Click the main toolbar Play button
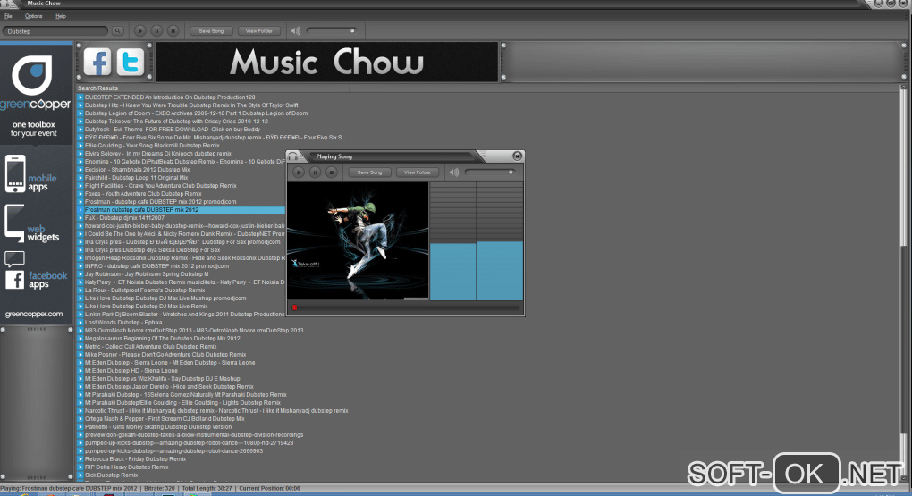 tap(140, 30)
